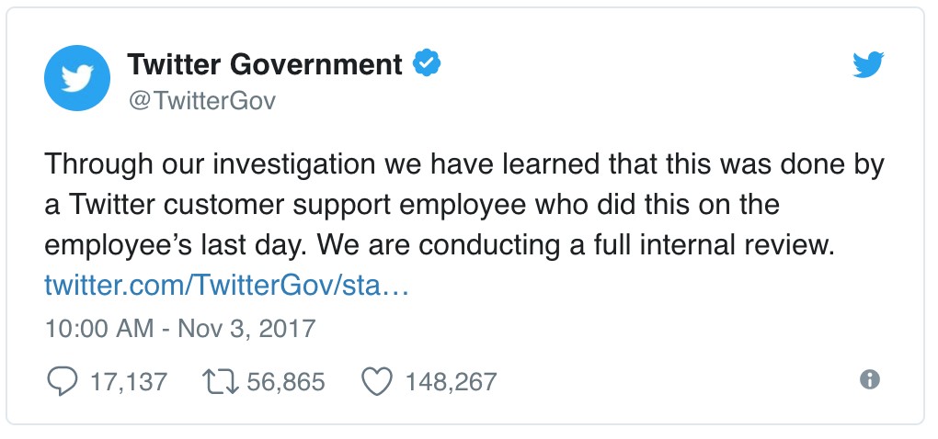Screen dimensions: 938x439
Task: Like the tweet with the heart icon
Action: coord(377,381)
